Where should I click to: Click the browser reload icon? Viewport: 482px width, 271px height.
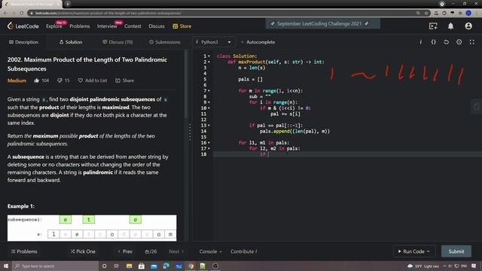pos(21,14)
